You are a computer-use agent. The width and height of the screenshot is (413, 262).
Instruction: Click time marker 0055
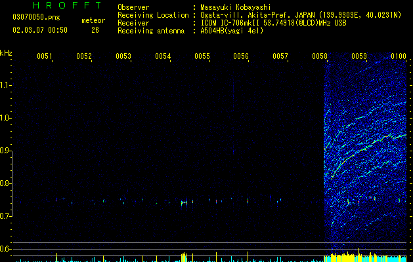pyautogui.click(x=202, y=56)
